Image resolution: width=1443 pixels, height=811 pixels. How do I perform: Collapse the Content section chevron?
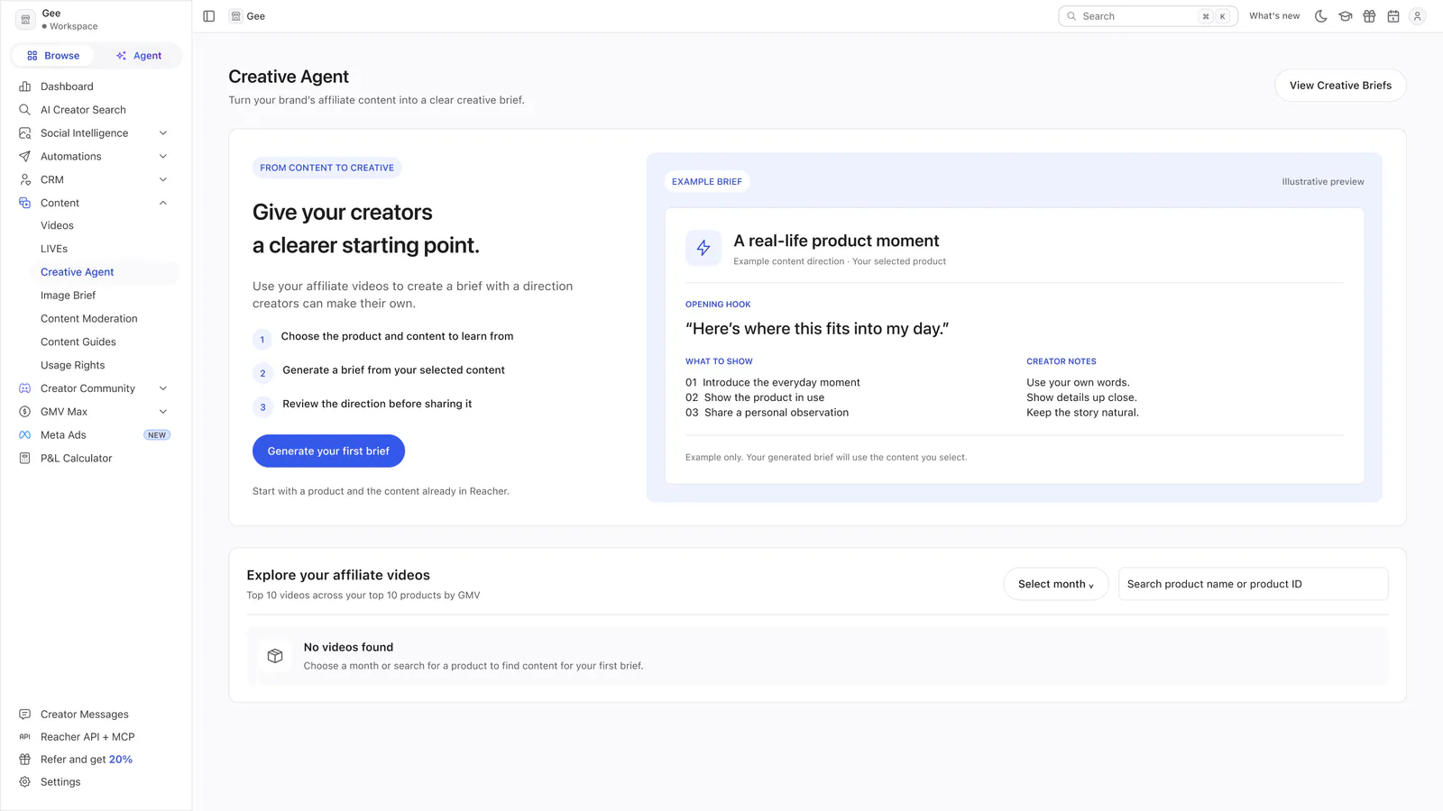point(163,204)
